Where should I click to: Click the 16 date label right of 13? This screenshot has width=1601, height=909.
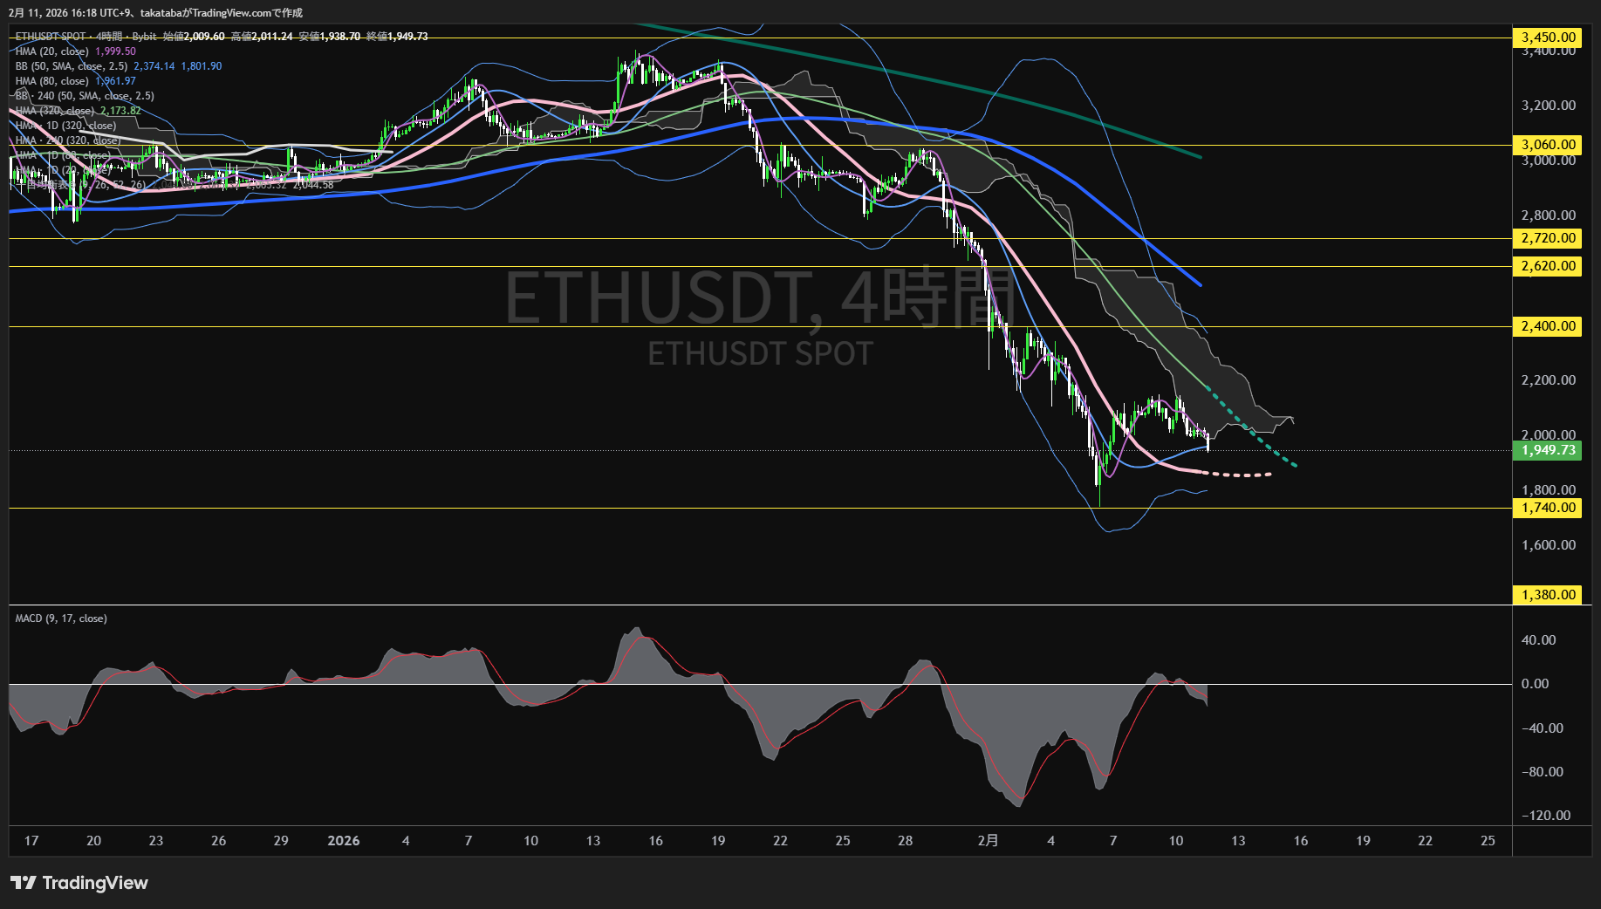point(1300,841)
